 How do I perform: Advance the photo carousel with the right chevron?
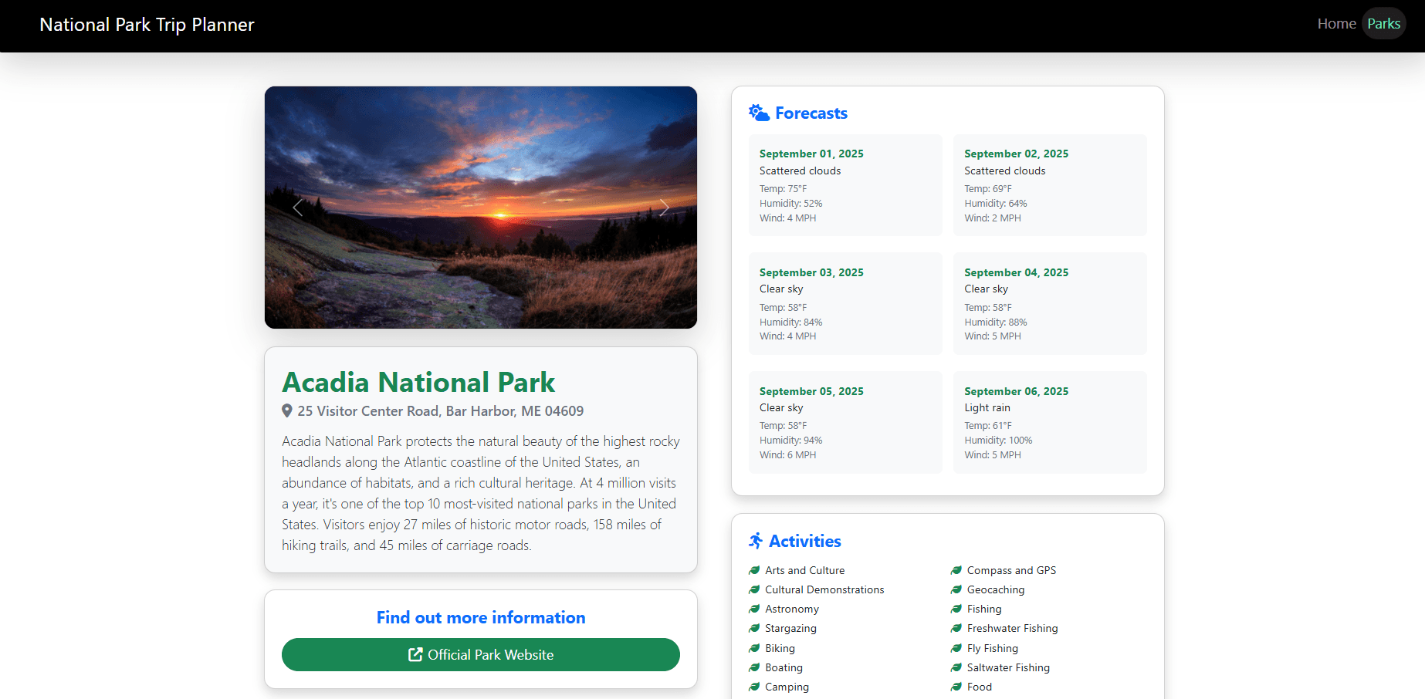click(x=664, y=207)
